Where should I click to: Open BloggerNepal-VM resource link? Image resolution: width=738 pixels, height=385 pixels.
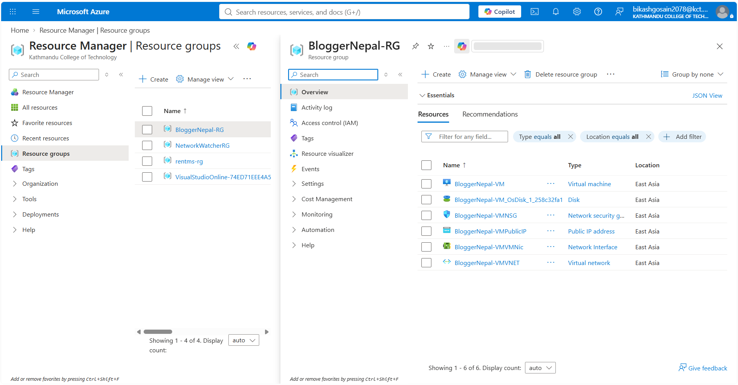click(x=479, y=184)
